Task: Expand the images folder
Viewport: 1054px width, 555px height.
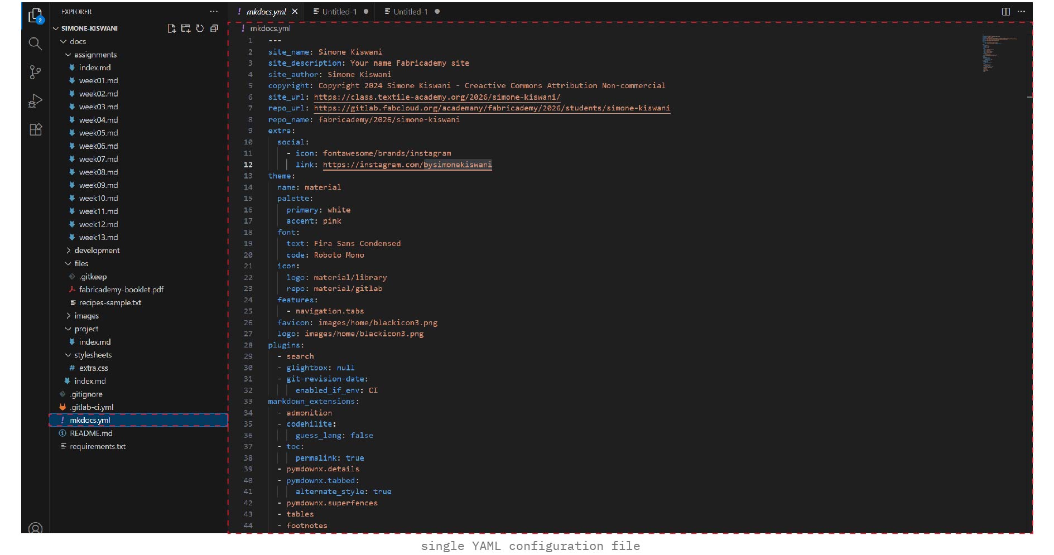Action: click(x=86, y=316)
